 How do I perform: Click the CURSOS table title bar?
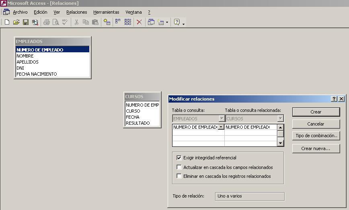click(142, 97)
